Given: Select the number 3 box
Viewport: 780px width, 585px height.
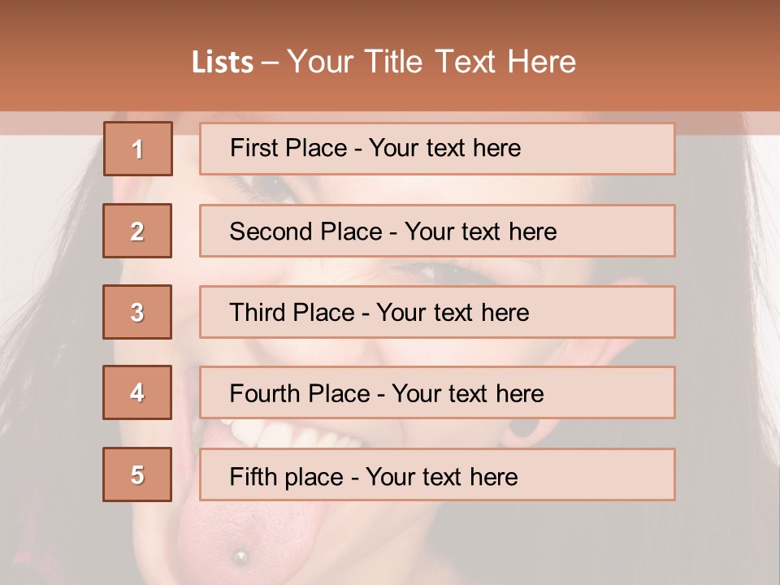Looking at the screenshot, I should [137, 312].
